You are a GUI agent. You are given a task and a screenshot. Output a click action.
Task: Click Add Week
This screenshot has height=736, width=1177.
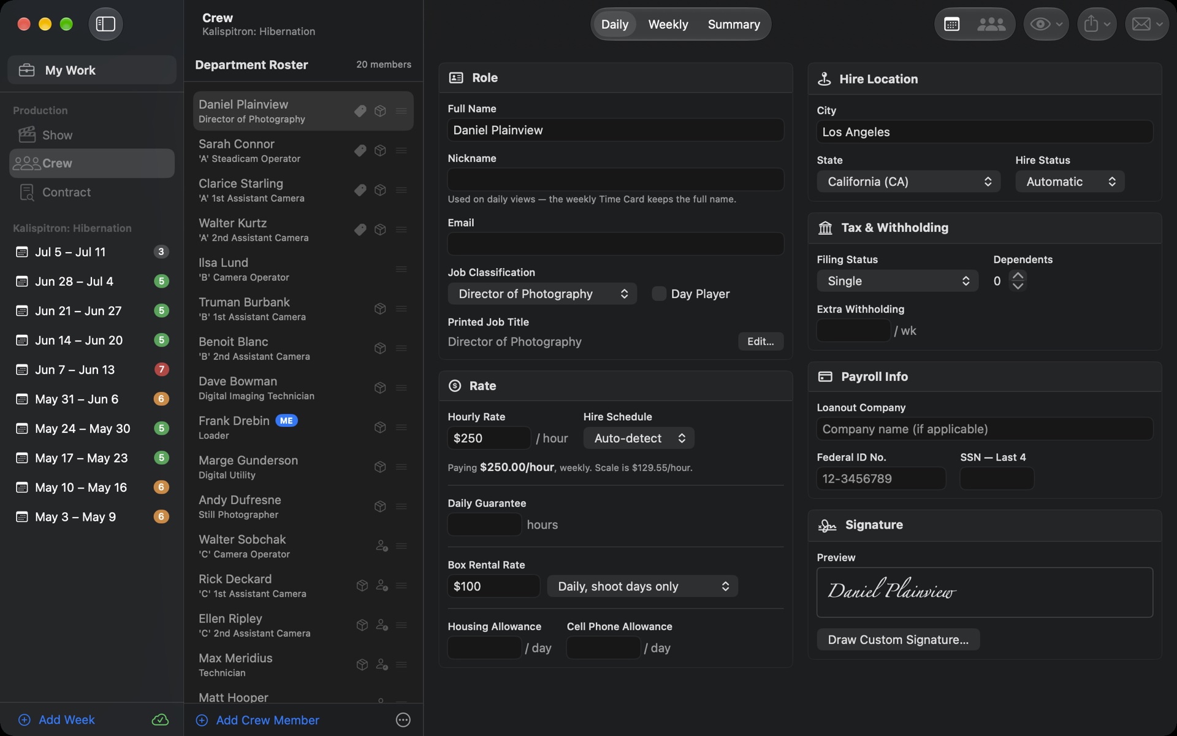point(56,719)
